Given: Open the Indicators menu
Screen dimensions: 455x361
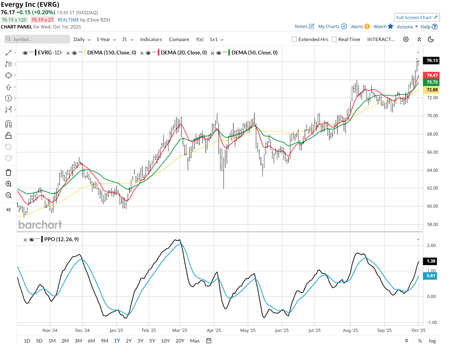Looking at the screenshot, I should coord(151,40).
